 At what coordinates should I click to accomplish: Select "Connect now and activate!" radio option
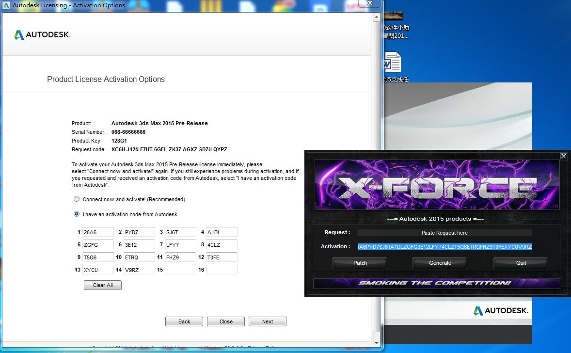77,199
